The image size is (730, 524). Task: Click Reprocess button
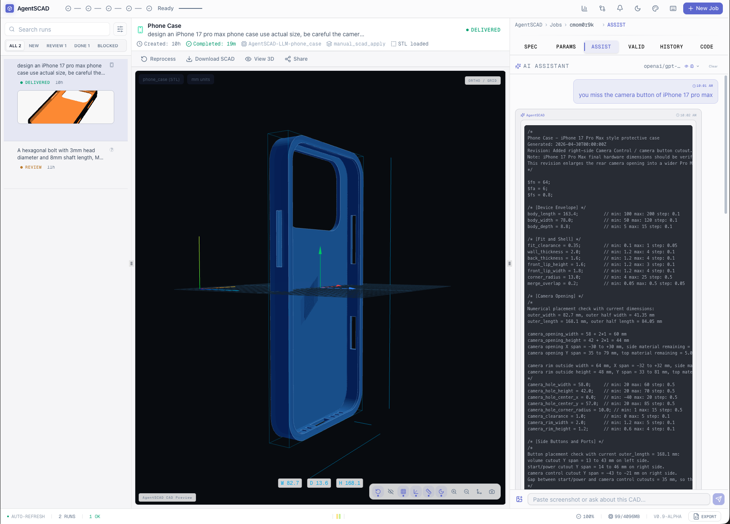[158, 59]
